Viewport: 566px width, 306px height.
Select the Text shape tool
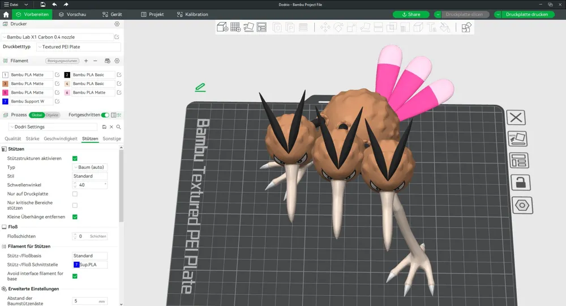click(x=431, y=27)
